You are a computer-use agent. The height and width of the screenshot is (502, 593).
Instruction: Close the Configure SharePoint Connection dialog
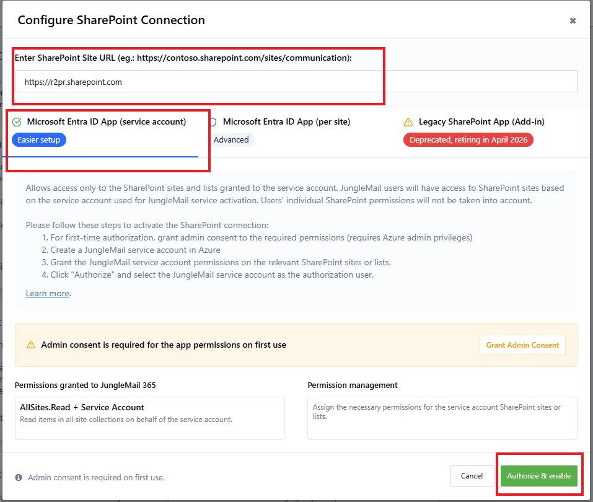573,21
